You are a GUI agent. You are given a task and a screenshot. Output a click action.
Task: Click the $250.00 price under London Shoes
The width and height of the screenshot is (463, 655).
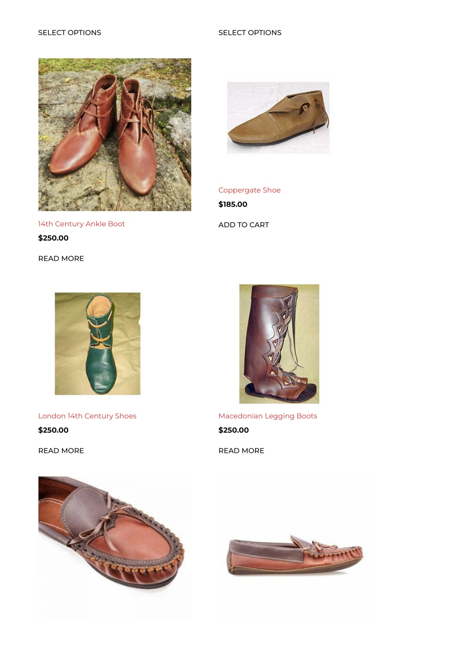point(53,430)
